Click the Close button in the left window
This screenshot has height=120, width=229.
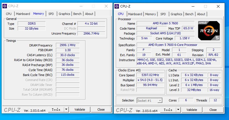click(101, 109)
